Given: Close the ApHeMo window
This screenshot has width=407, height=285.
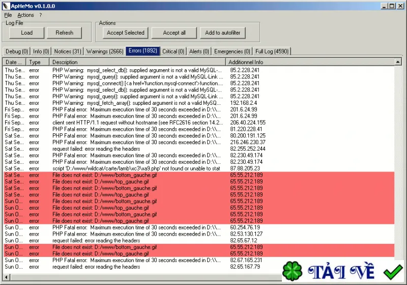Looking at the screenshot, I should pos(400,6).
